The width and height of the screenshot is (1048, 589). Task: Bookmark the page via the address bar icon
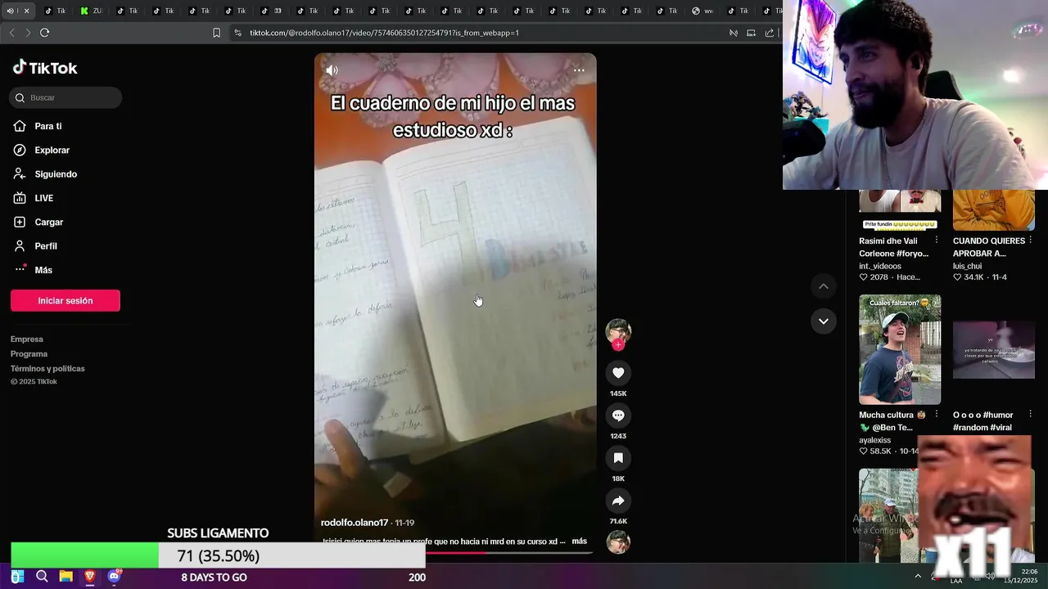tap(216, 33)
